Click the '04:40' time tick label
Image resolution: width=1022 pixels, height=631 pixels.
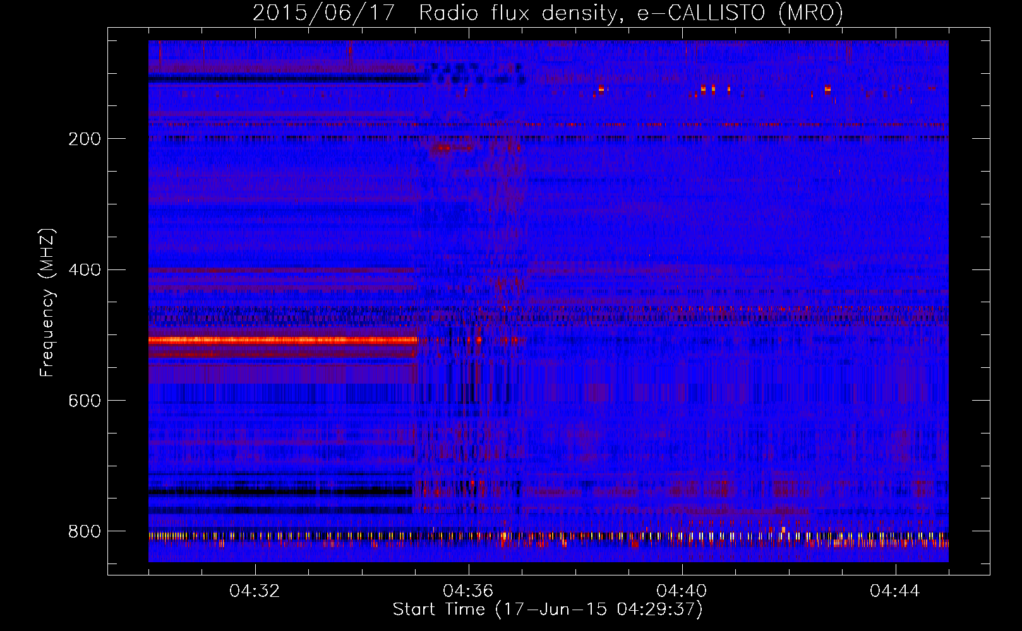pos(682,591)
